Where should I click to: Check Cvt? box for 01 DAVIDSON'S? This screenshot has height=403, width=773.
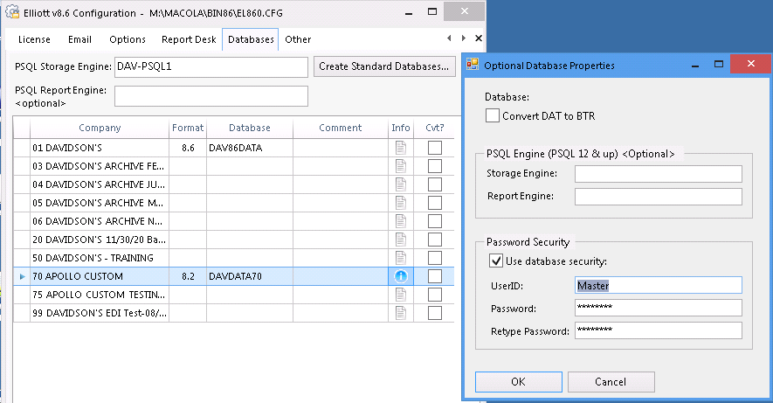click(435, 148)
